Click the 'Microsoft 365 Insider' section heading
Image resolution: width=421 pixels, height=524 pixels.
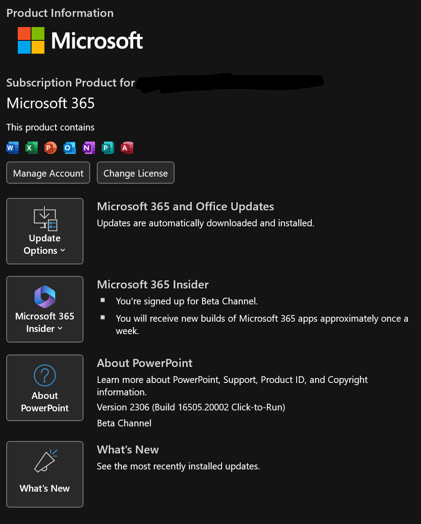(x=152, y=284)
